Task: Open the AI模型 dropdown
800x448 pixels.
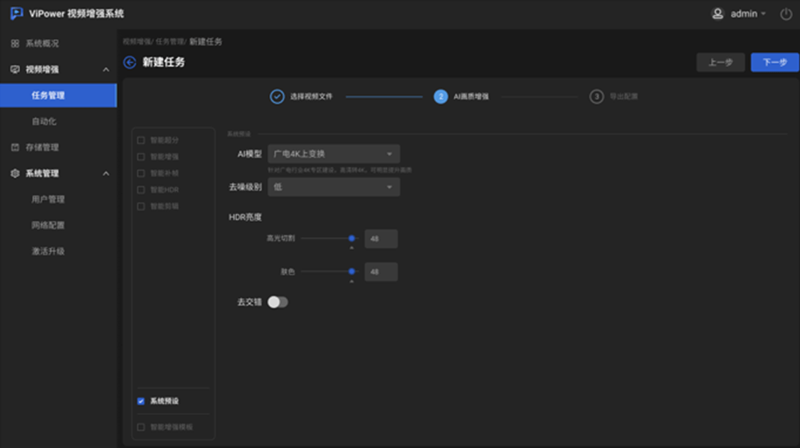Action: (333, 154)
